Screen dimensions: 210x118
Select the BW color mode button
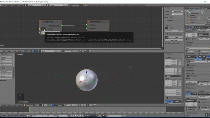(x=200, y=57)
